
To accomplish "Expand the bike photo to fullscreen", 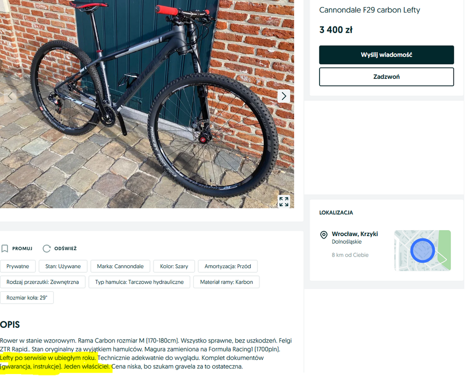I will tap(283, 201).
